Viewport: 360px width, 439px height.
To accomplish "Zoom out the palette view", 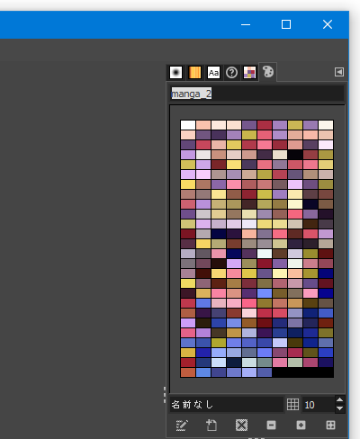I will (x=271, y=426).
